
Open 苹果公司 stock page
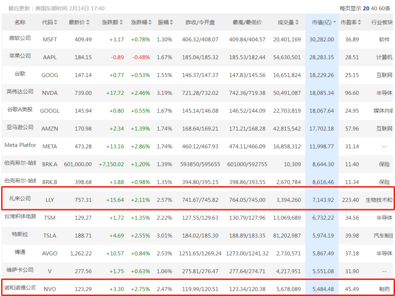click(20, 56)
